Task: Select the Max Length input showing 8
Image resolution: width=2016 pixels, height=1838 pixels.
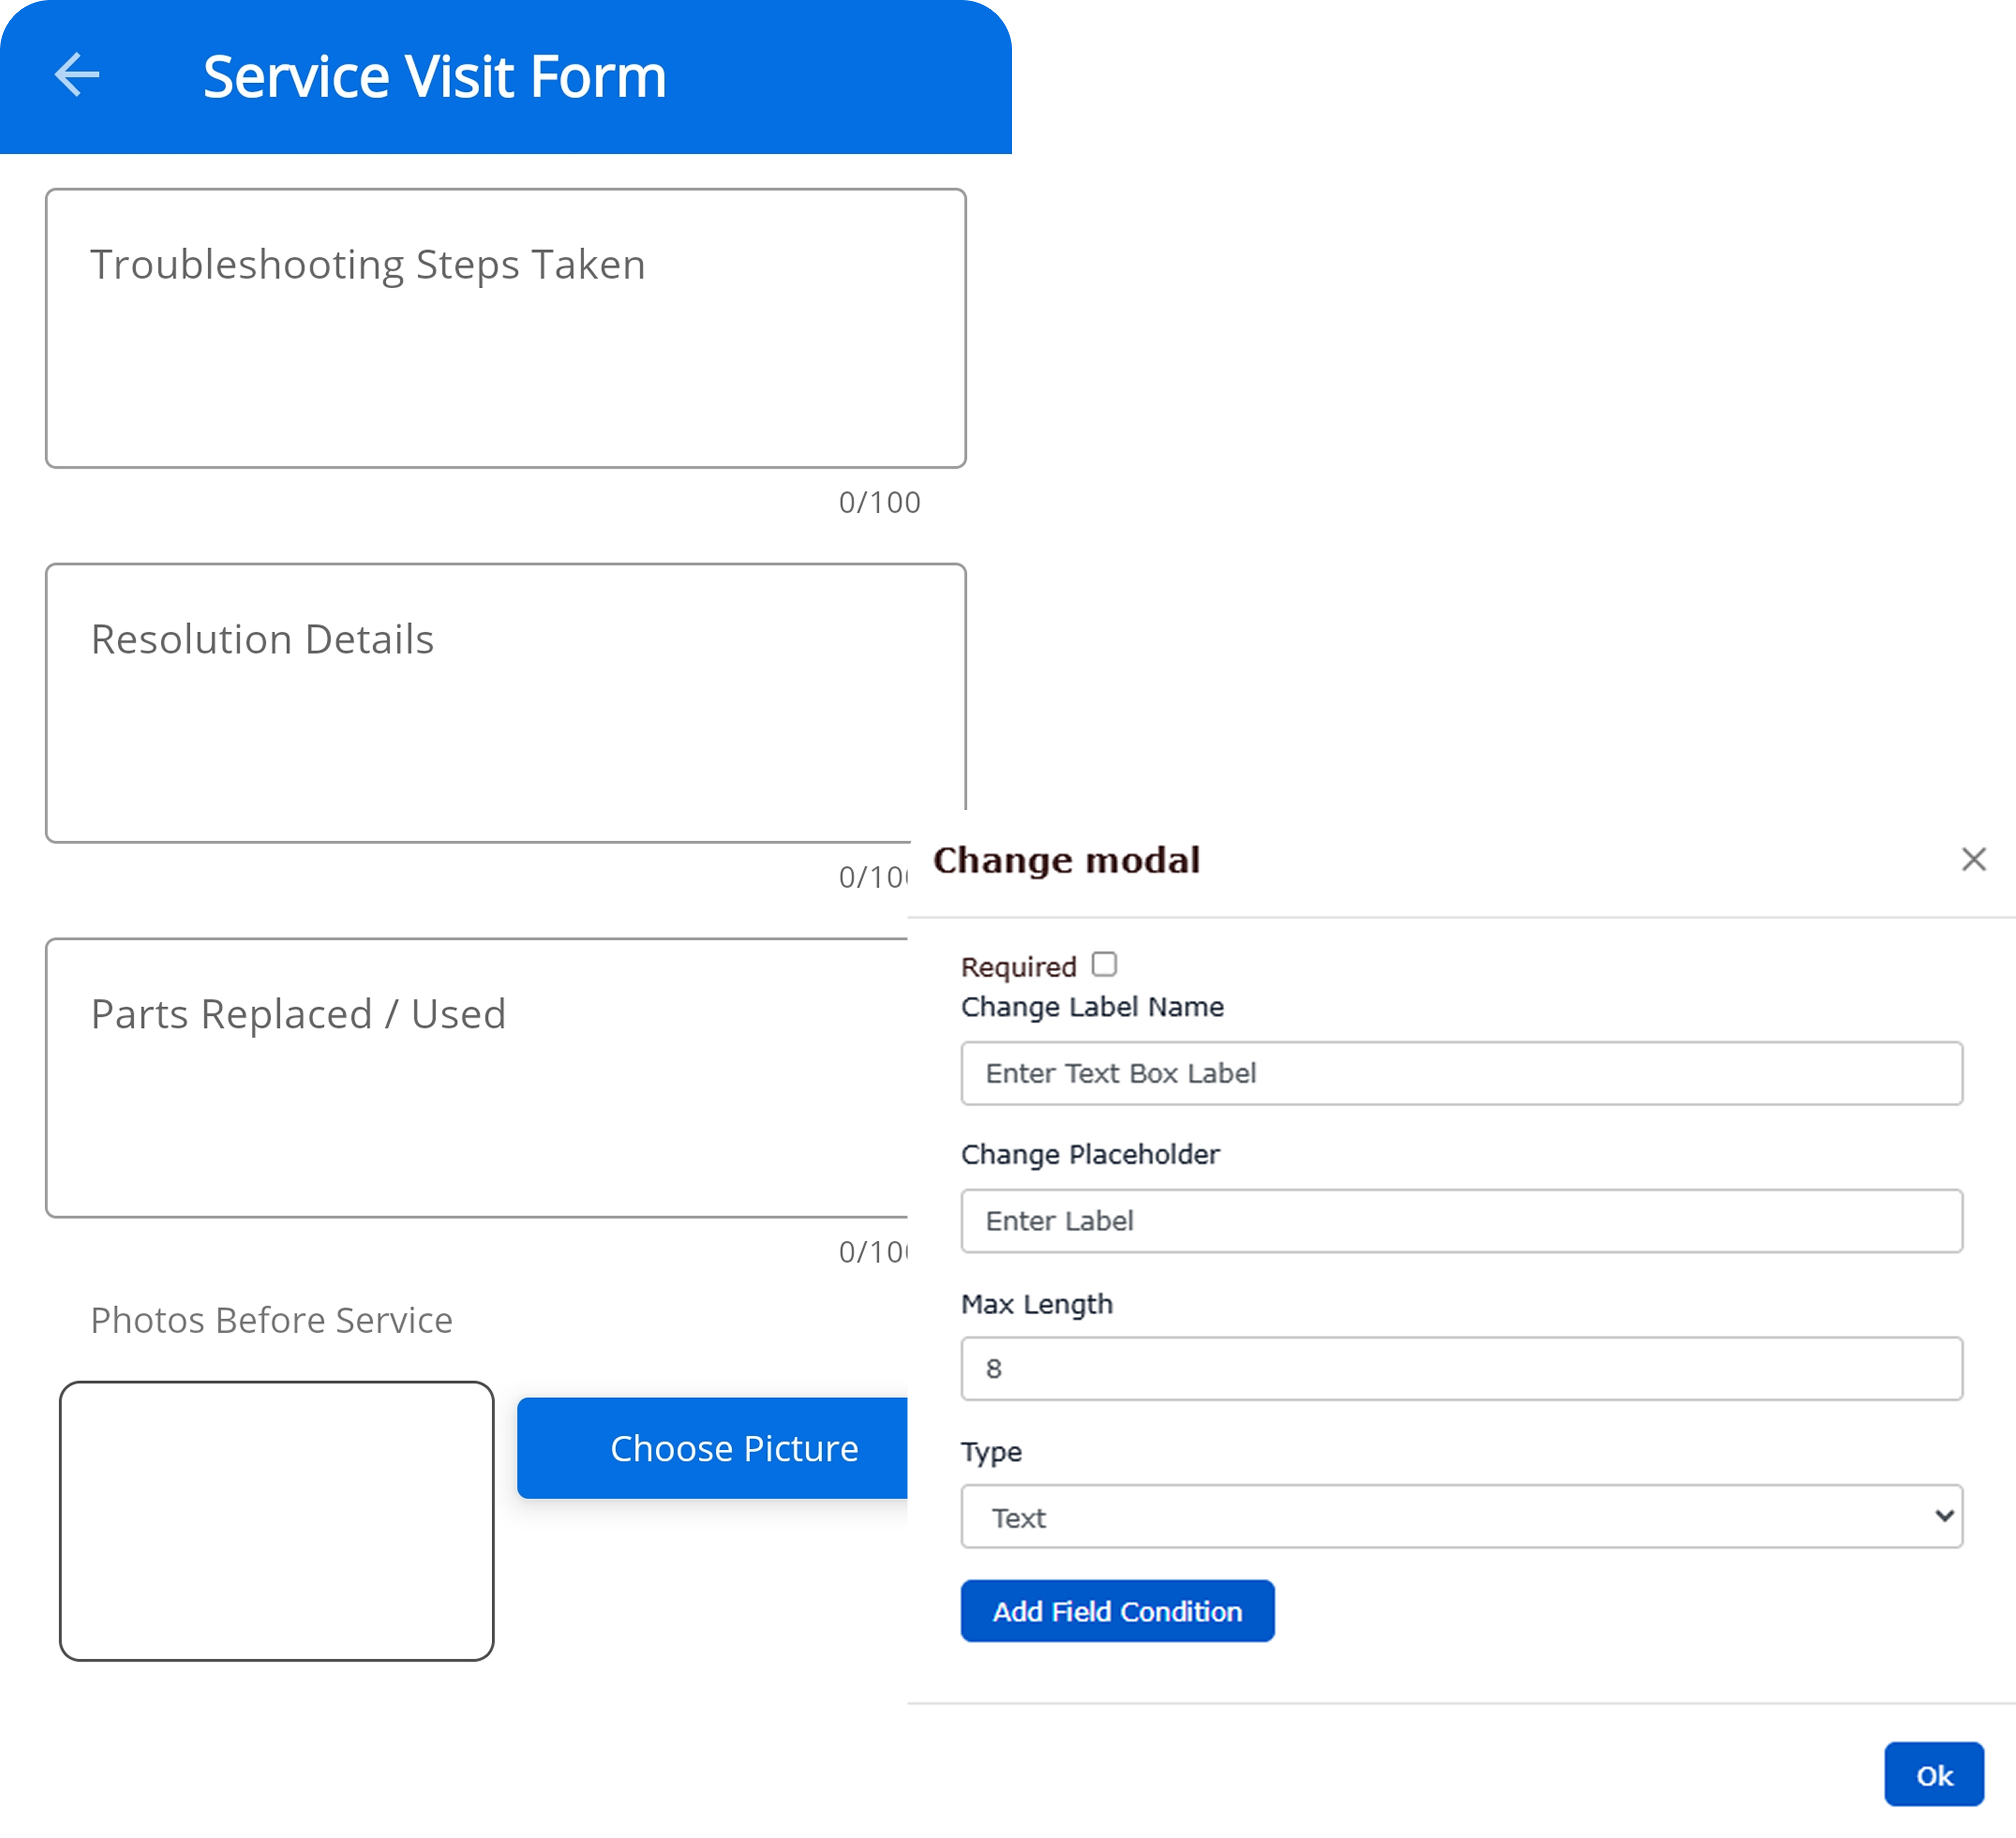Action: tap(1461, 1368)
